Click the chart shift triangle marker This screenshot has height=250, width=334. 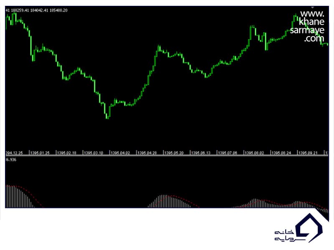312,7
